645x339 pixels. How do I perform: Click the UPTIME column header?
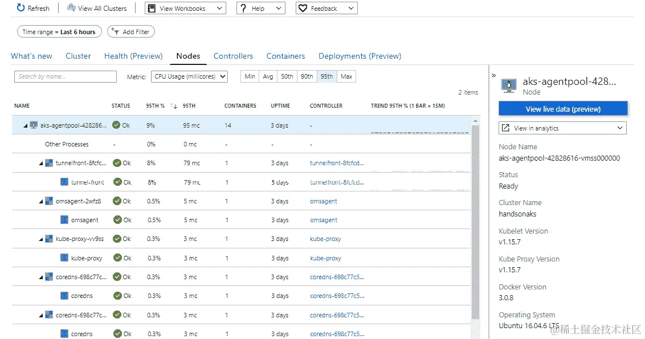pos(280,106)
